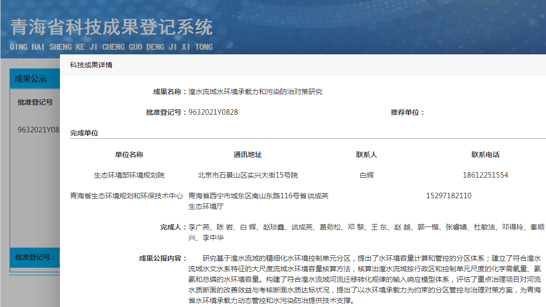Click the registration number 9632021Y0828 in dialog
The image size is (546, 307).
click(x=213, y=112)
